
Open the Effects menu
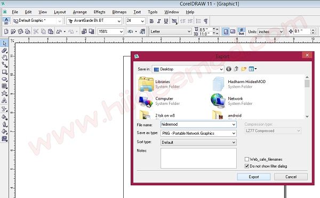pos(99,12)
